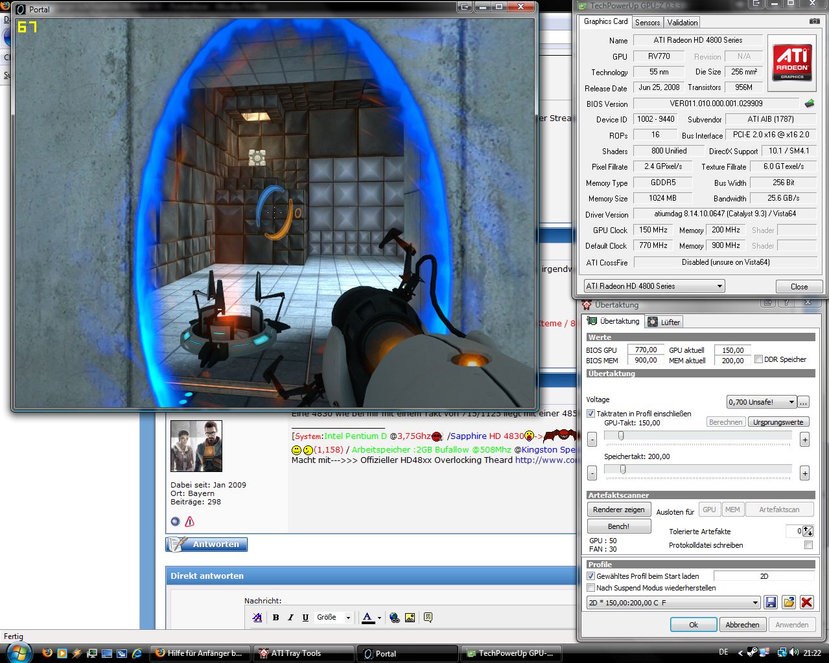Click the ATI Radeon logo in GPU-Z
The image size is (829, 663).
[x=792, y=63]
